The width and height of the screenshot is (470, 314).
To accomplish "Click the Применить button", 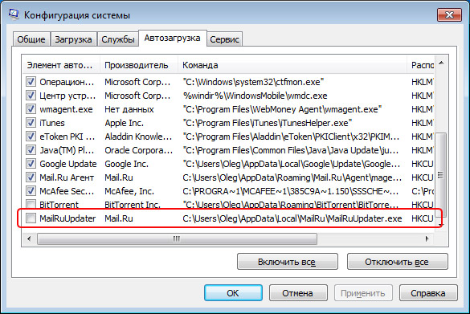I will pos(363,293).
